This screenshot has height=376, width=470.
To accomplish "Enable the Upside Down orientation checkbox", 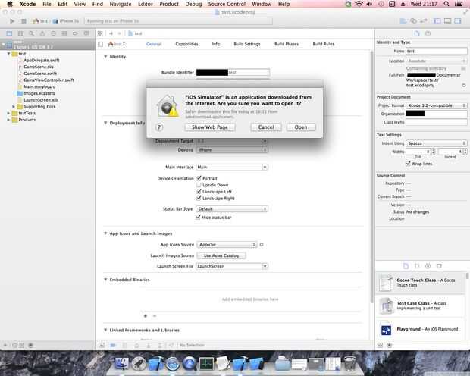I will tap(199, 185).
